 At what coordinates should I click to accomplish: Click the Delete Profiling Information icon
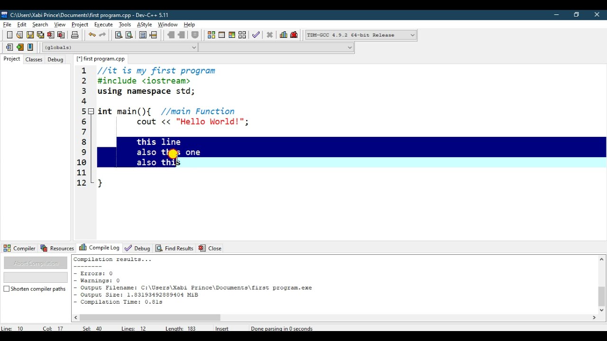pyautogui.click(x=294, y=35)
